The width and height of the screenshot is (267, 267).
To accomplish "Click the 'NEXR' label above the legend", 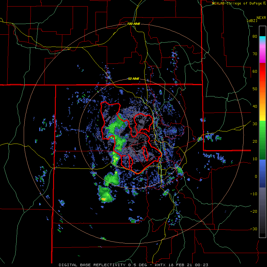I will pyautogui.click(x=261, y=18).
